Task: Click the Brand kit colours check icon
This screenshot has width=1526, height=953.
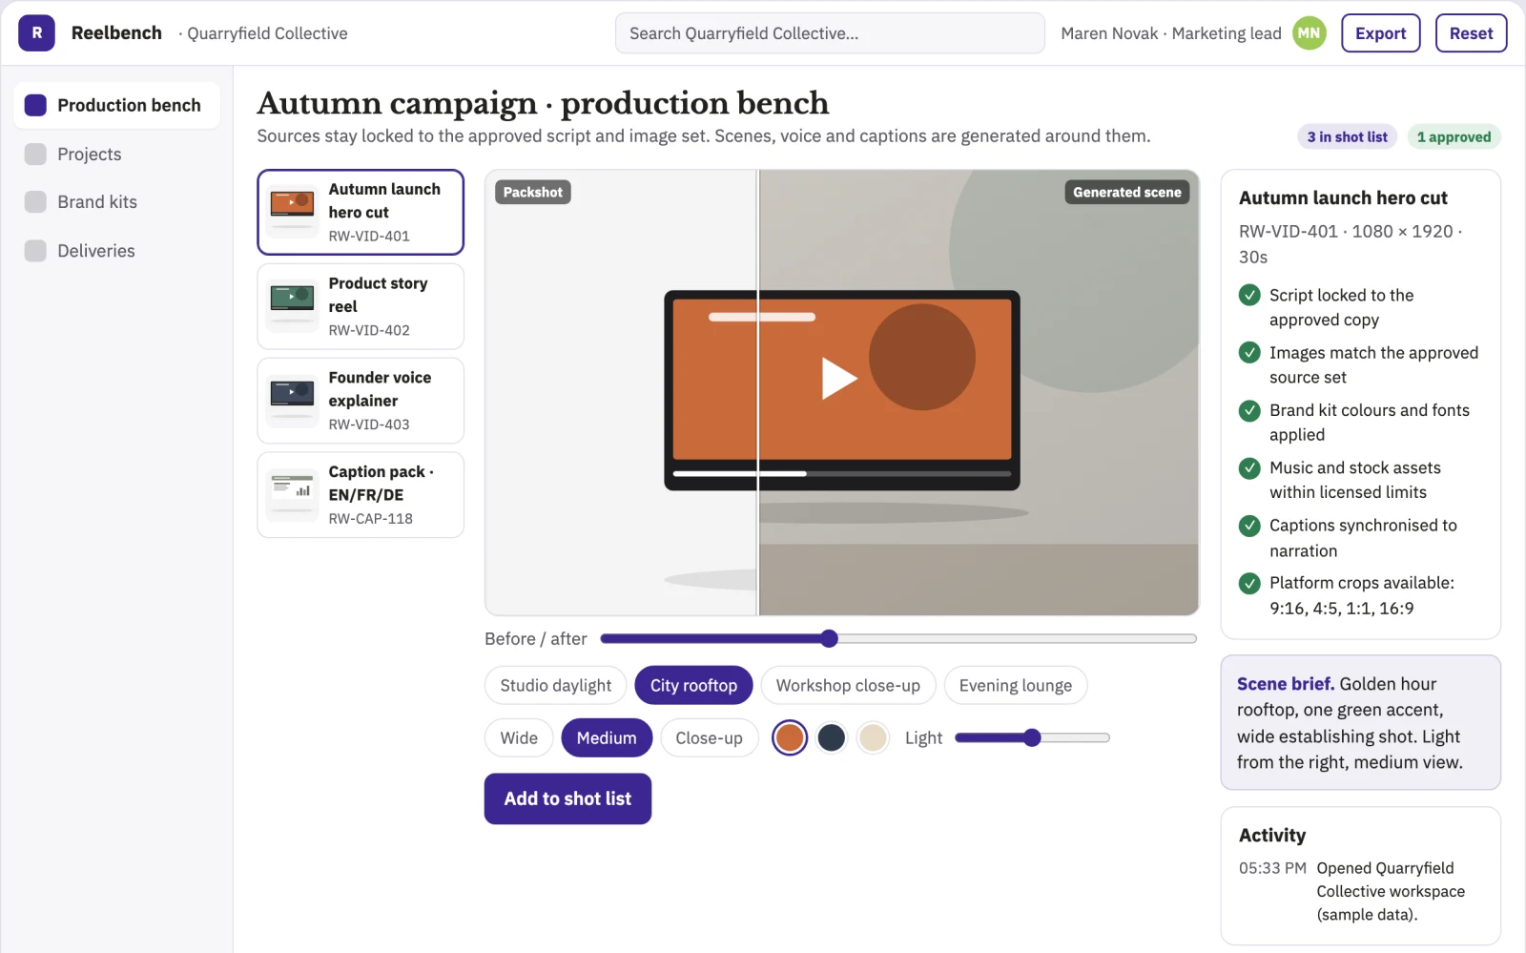Action: pyautogui.click(x=1249, y=410)
